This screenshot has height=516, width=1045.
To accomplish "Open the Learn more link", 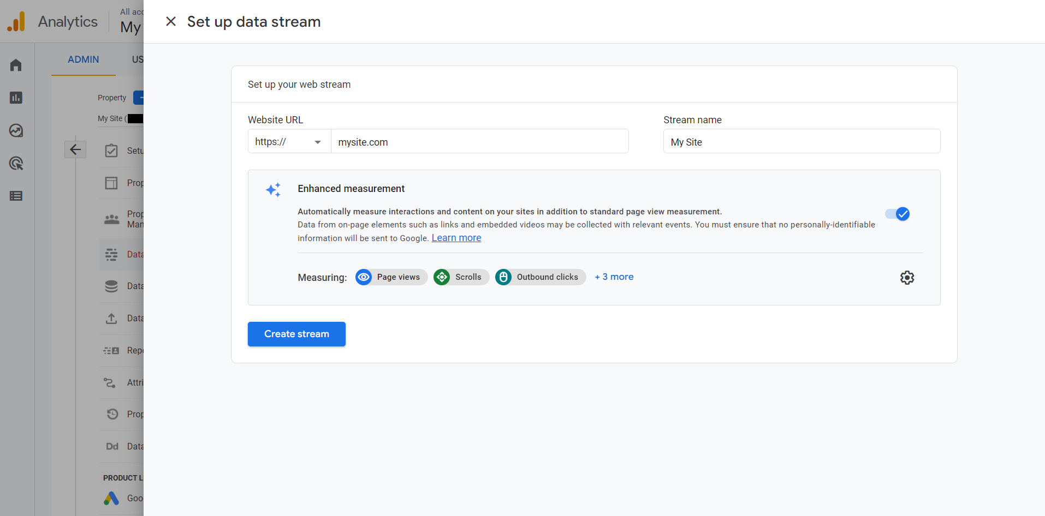I will pos(456,238).
